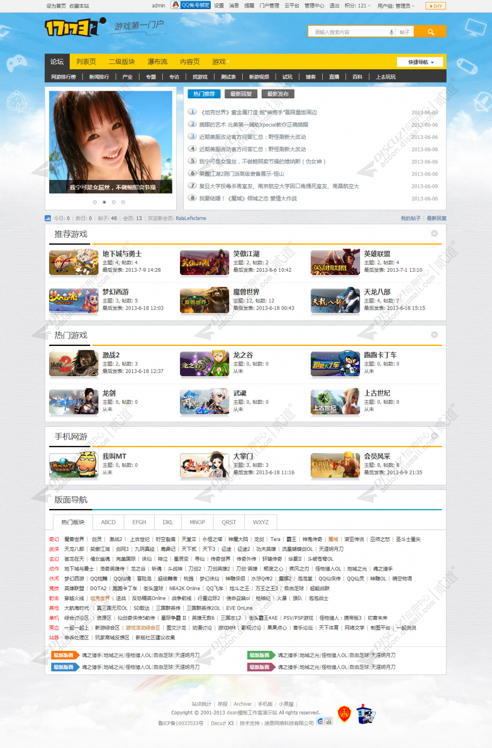Collapse the 热门游戏 section
Screen dimensions: 492x748
(x=434, y=335)
